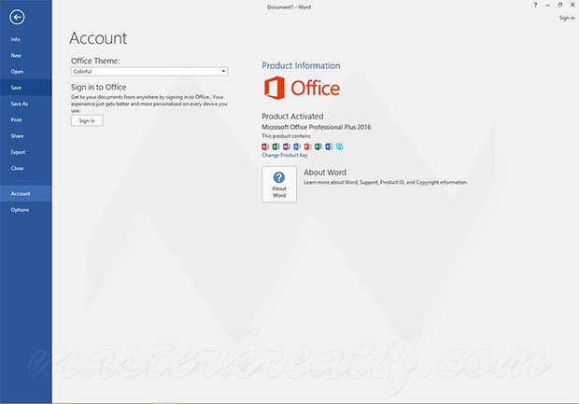Screen dimensions: 579x404
Task: Click the Word product icon
Action: tap(329, 146)
